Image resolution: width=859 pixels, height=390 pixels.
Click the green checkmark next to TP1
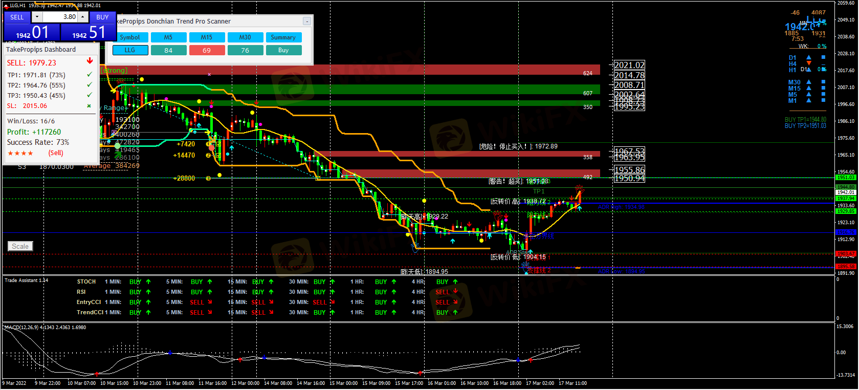90,75
